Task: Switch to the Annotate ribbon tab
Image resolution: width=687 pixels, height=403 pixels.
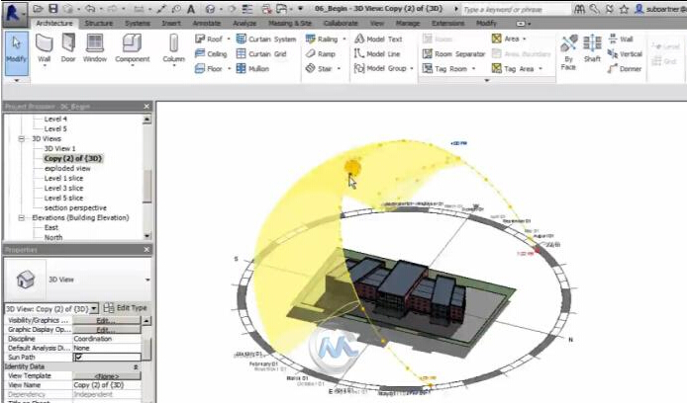Action: (x=206, y=22)
